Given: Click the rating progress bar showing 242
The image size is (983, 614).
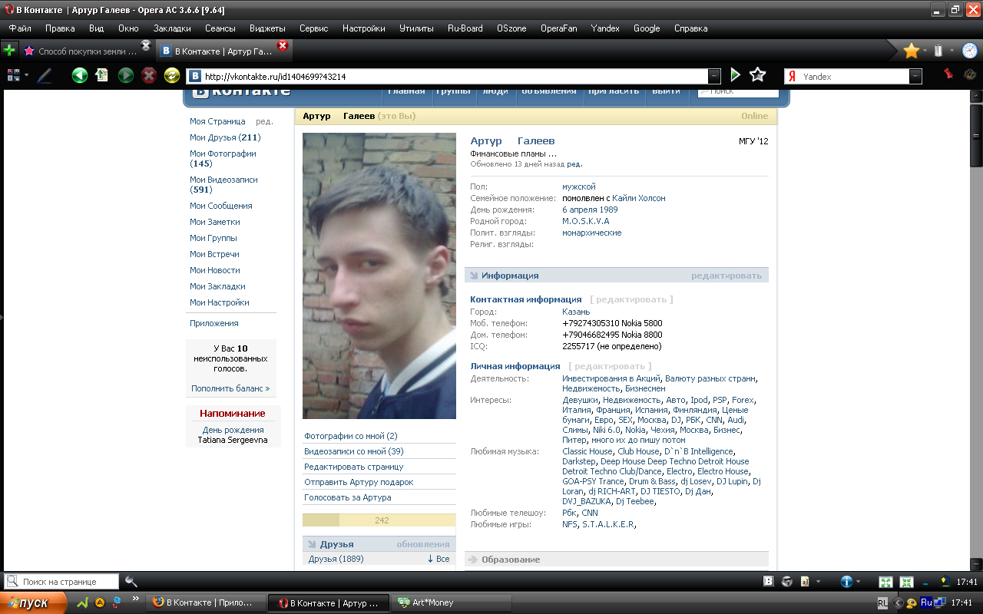Looking at the screenshot, I should tap(379, 520).
